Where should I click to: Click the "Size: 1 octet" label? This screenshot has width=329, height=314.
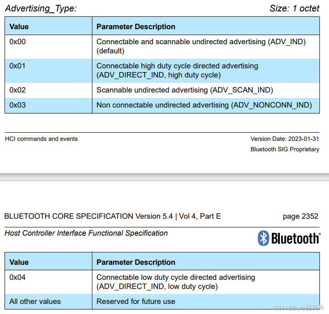[294, 8]
